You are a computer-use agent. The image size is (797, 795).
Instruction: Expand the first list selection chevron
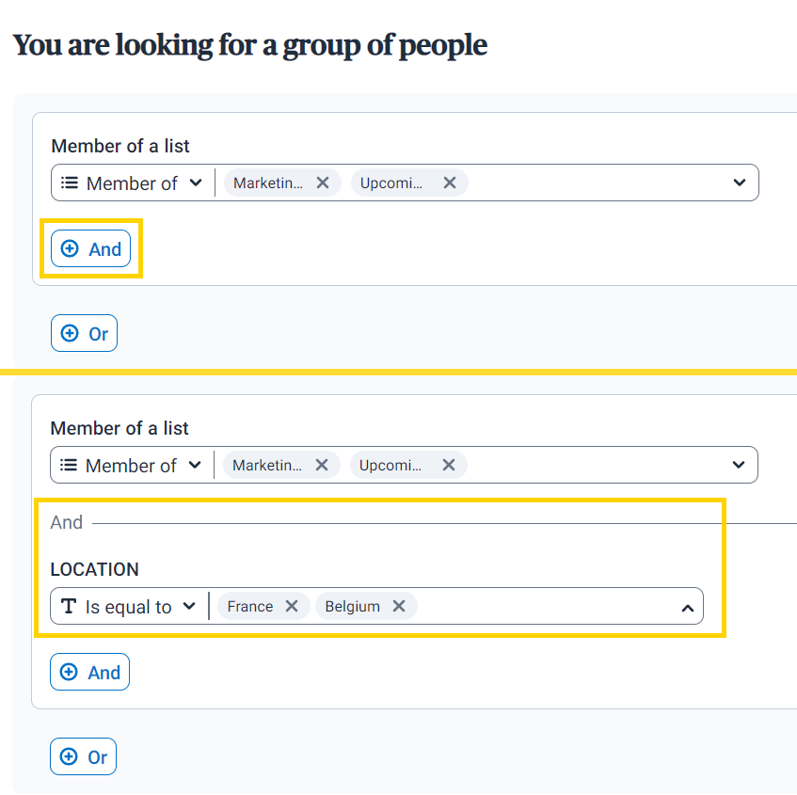[x=740, y=183]
